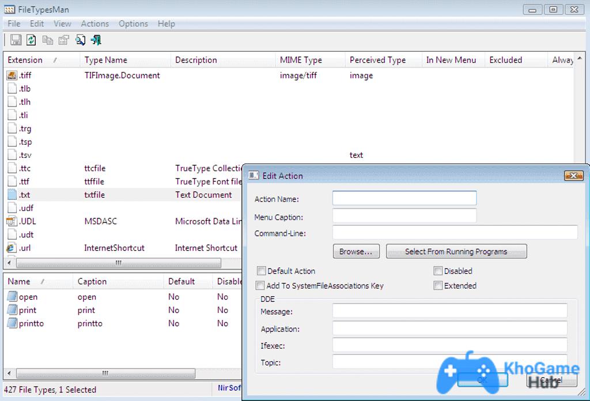This screenshot has width=590, height=401.
Task: Click the Save toolbar icon
Action: pyautogui.click(x=15, y=40)
